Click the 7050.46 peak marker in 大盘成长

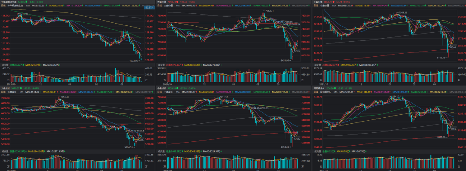[64, 97]
